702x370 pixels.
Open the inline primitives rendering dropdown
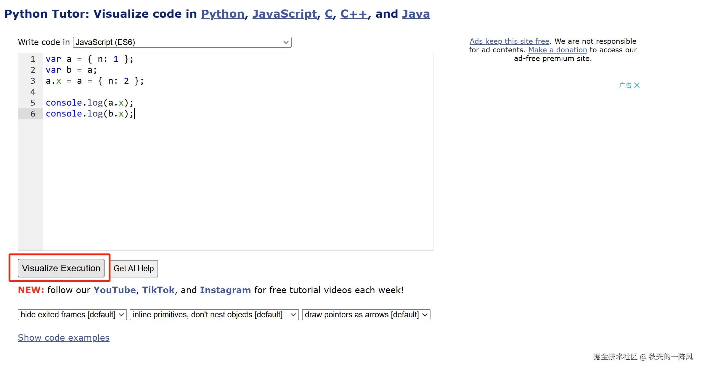(x=214, y=315)
